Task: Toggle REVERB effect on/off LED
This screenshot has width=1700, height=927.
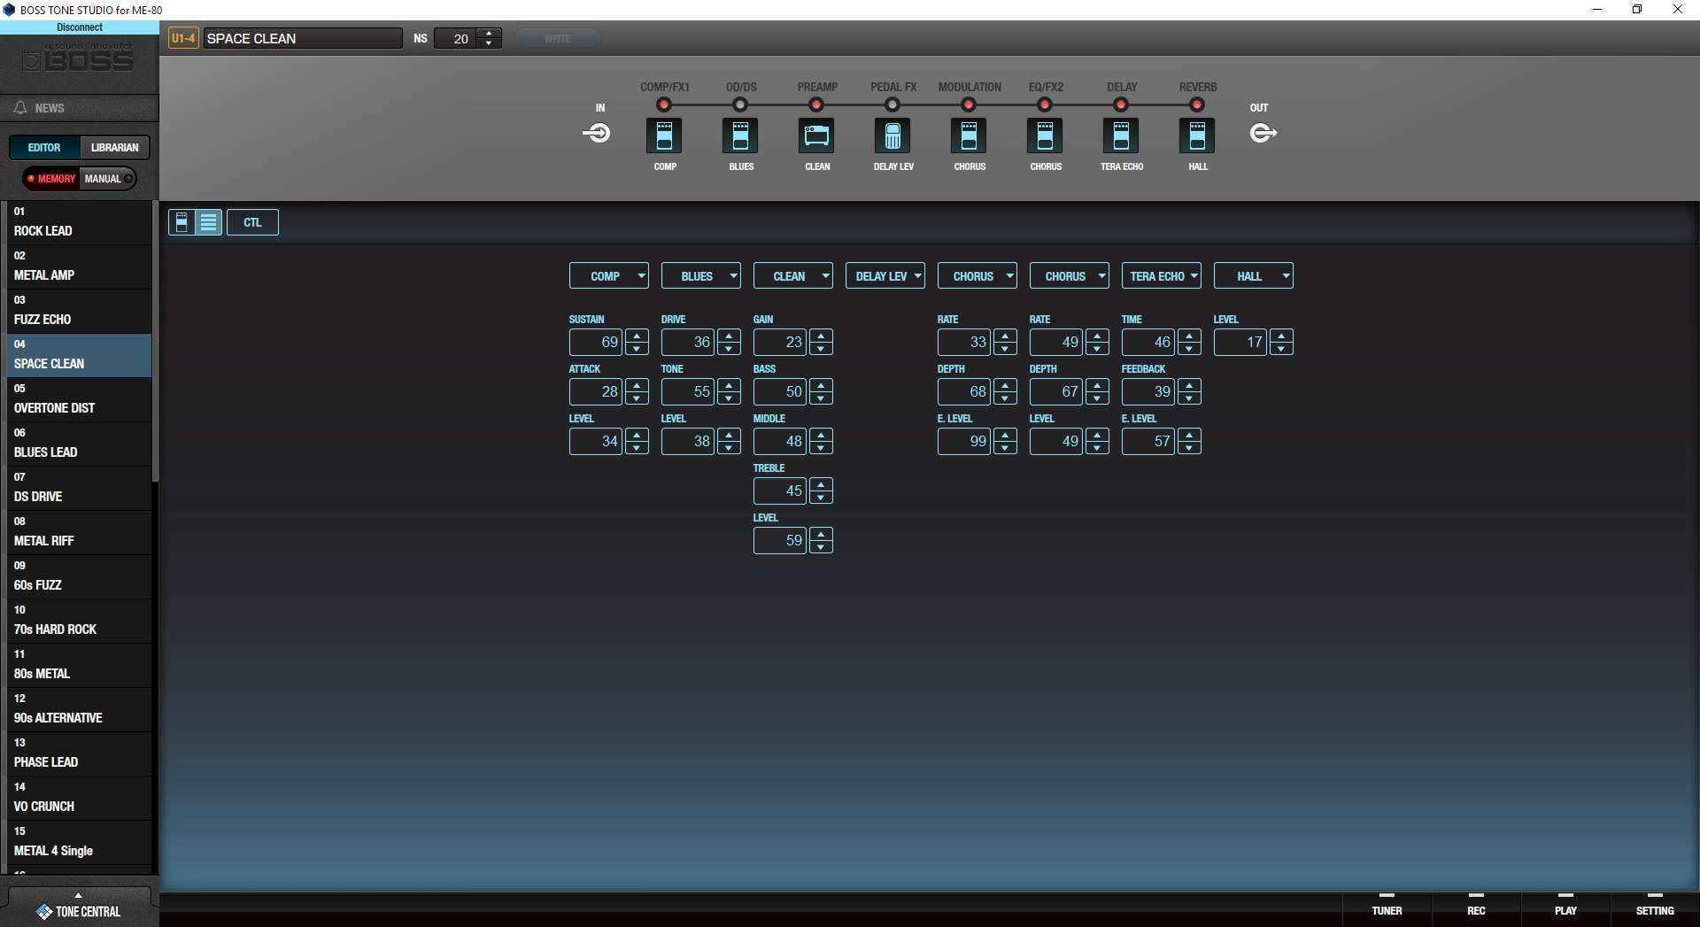Action: point(1197,104)
